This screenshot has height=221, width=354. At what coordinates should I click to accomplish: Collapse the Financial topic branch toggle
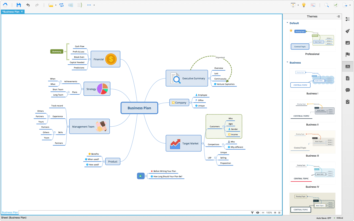(89, 59)
